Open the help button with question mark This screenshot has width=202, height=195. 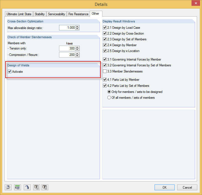point(8,187)
